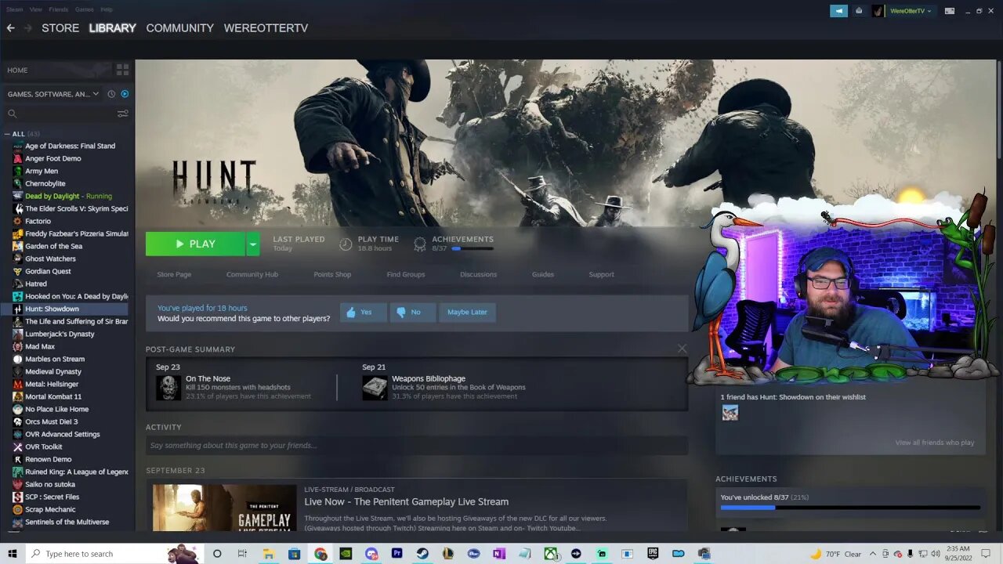
Task: Click the Factorio gear icon
Action: (x=18, y=221)
